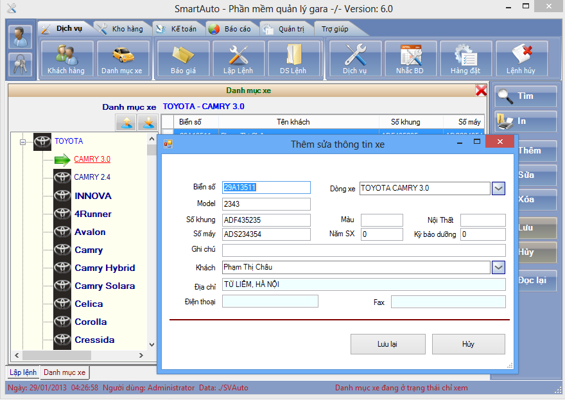Click the Điện thoại phone field

tap(270, 301)
